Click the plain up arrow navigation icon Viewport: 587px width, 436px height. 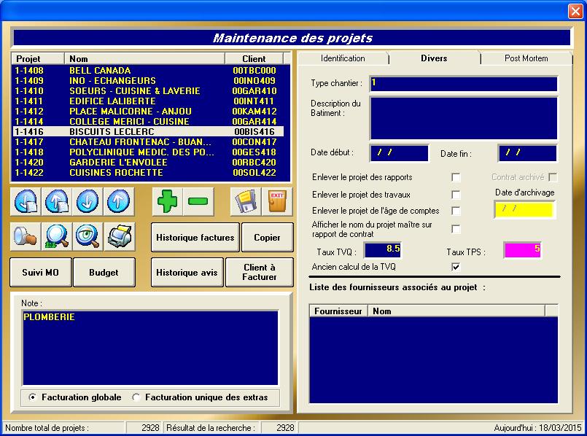117,201
